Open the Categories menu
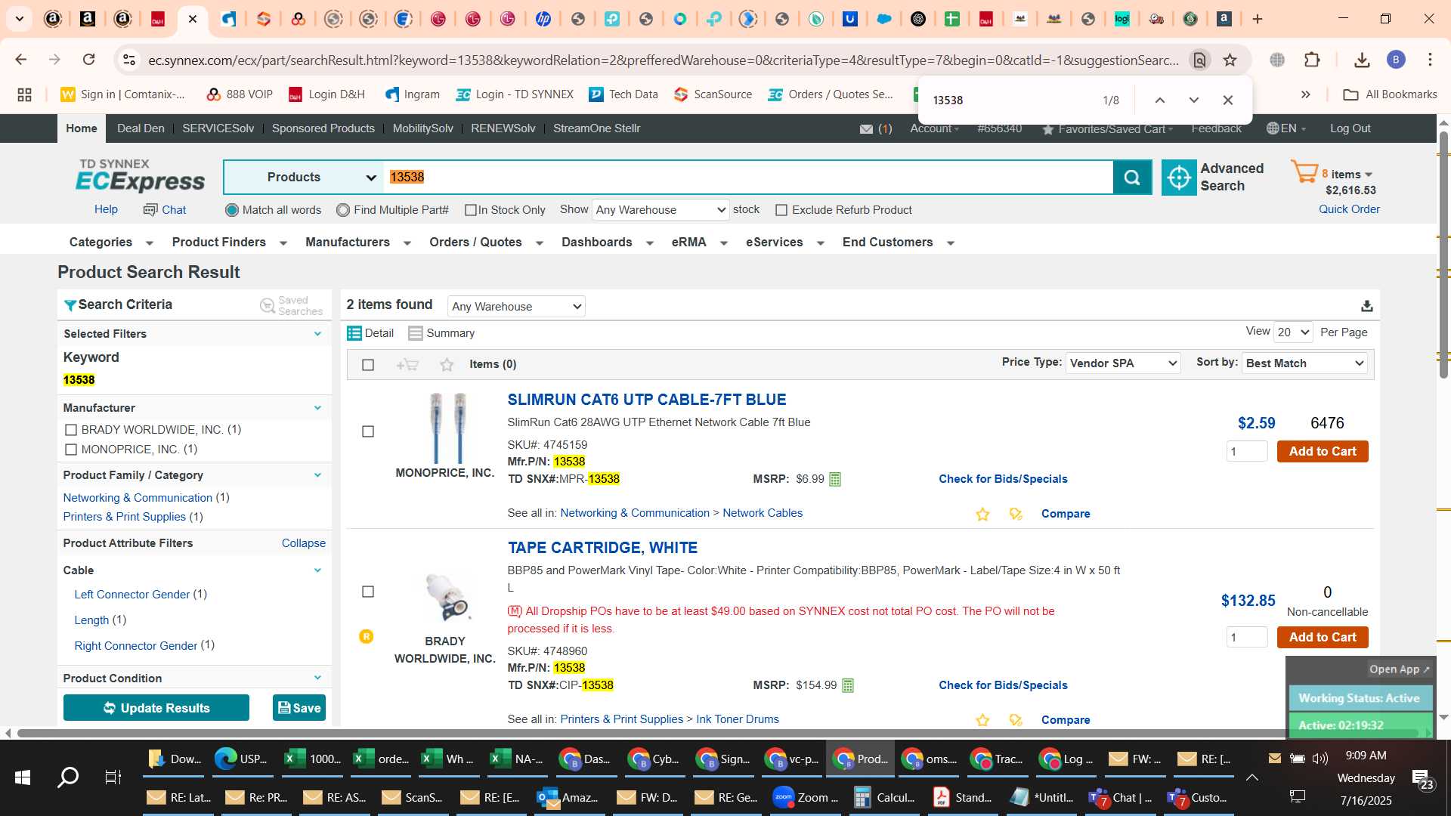1451x816 pixels. pyautogui.click(x=110, y=243)
